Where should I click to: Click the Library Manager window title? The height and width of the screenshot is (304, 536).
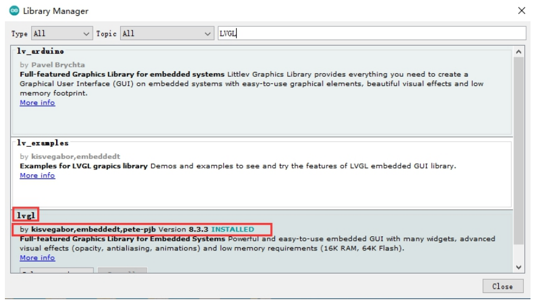pos(55,11)
